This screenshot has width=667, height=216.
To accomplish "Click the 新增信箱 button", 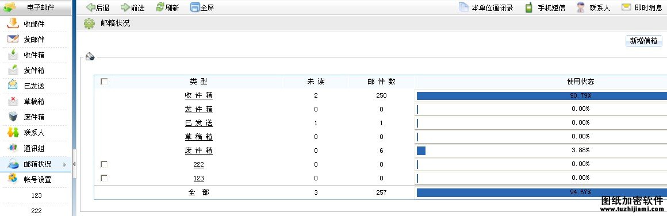I will (643, 41).
